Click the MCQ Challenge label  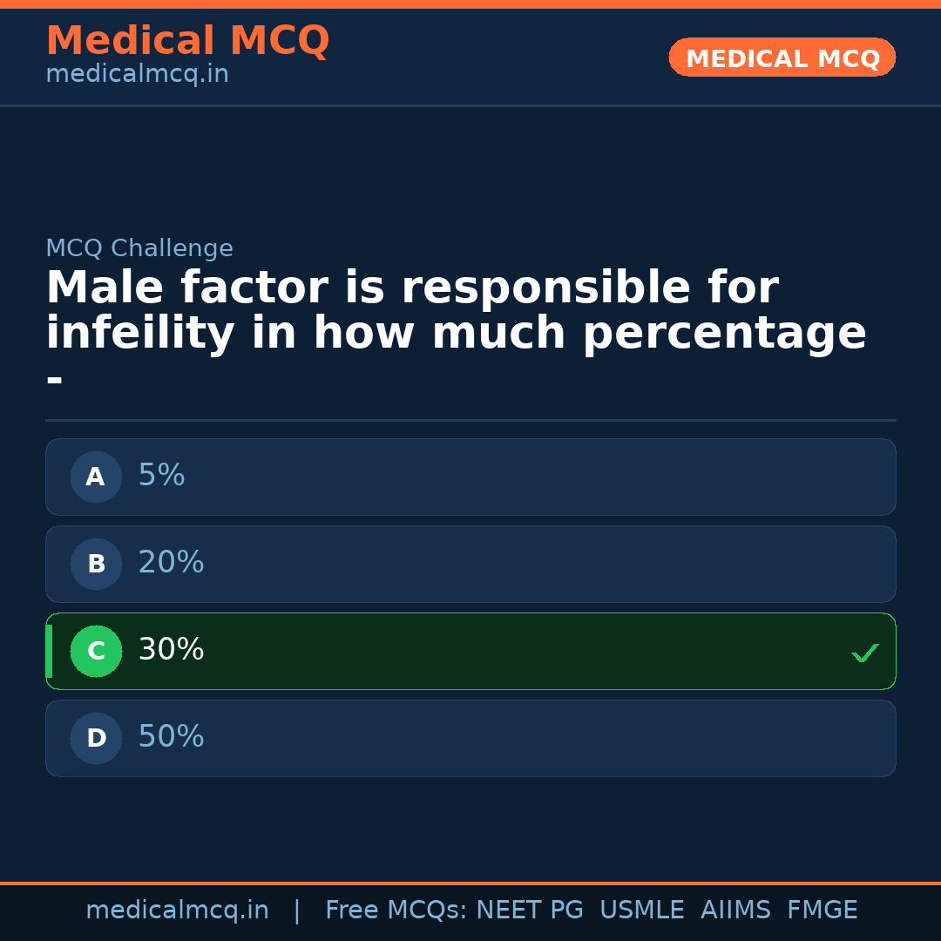pos(139,248)
